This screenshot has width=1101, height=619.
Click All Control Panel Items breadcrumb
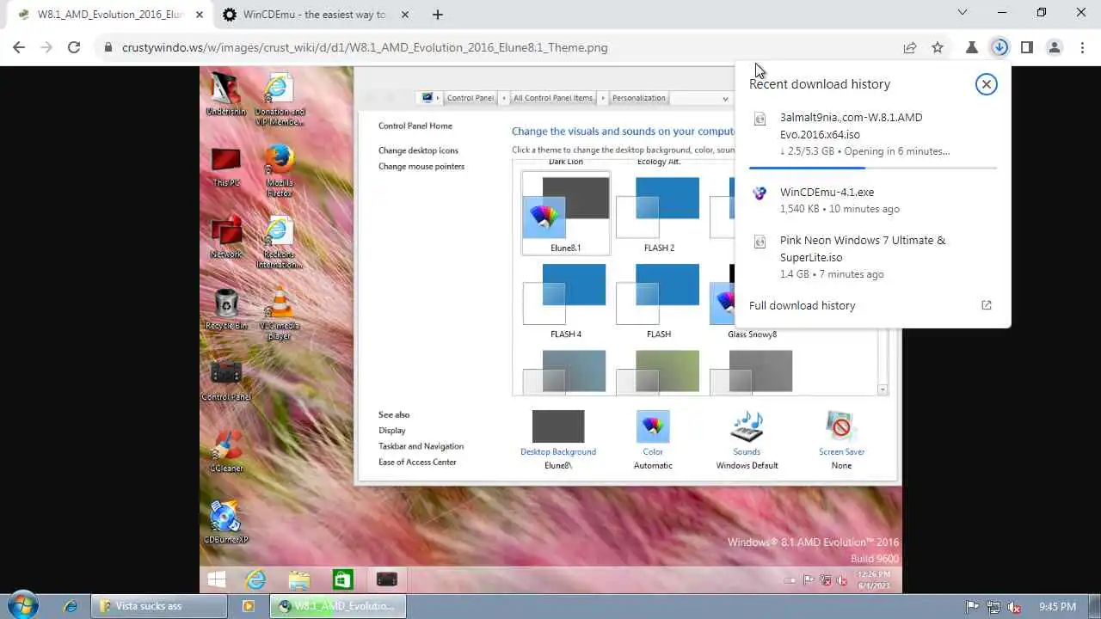553,98
